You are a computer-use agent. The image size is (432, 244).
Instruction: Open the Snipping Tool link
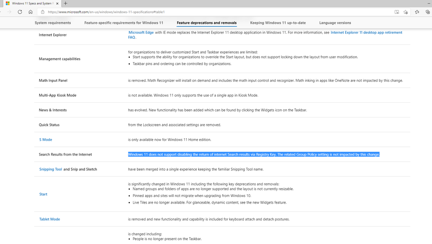[x=50, y=169]
